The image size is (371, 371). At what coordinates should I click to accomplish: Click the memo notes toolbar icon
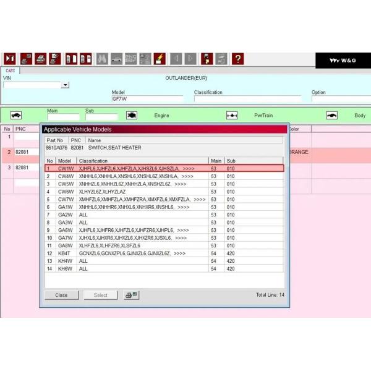(207, 59)
